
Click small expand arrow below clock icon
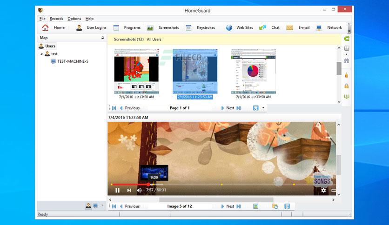(x=346, y=54)
